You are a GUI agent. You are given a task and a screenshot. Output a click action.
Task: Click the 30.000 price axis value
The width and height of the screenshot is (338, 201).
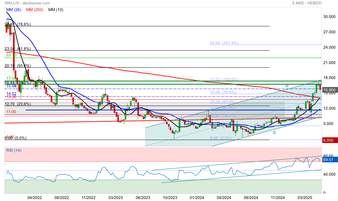(x=329, y=17)
